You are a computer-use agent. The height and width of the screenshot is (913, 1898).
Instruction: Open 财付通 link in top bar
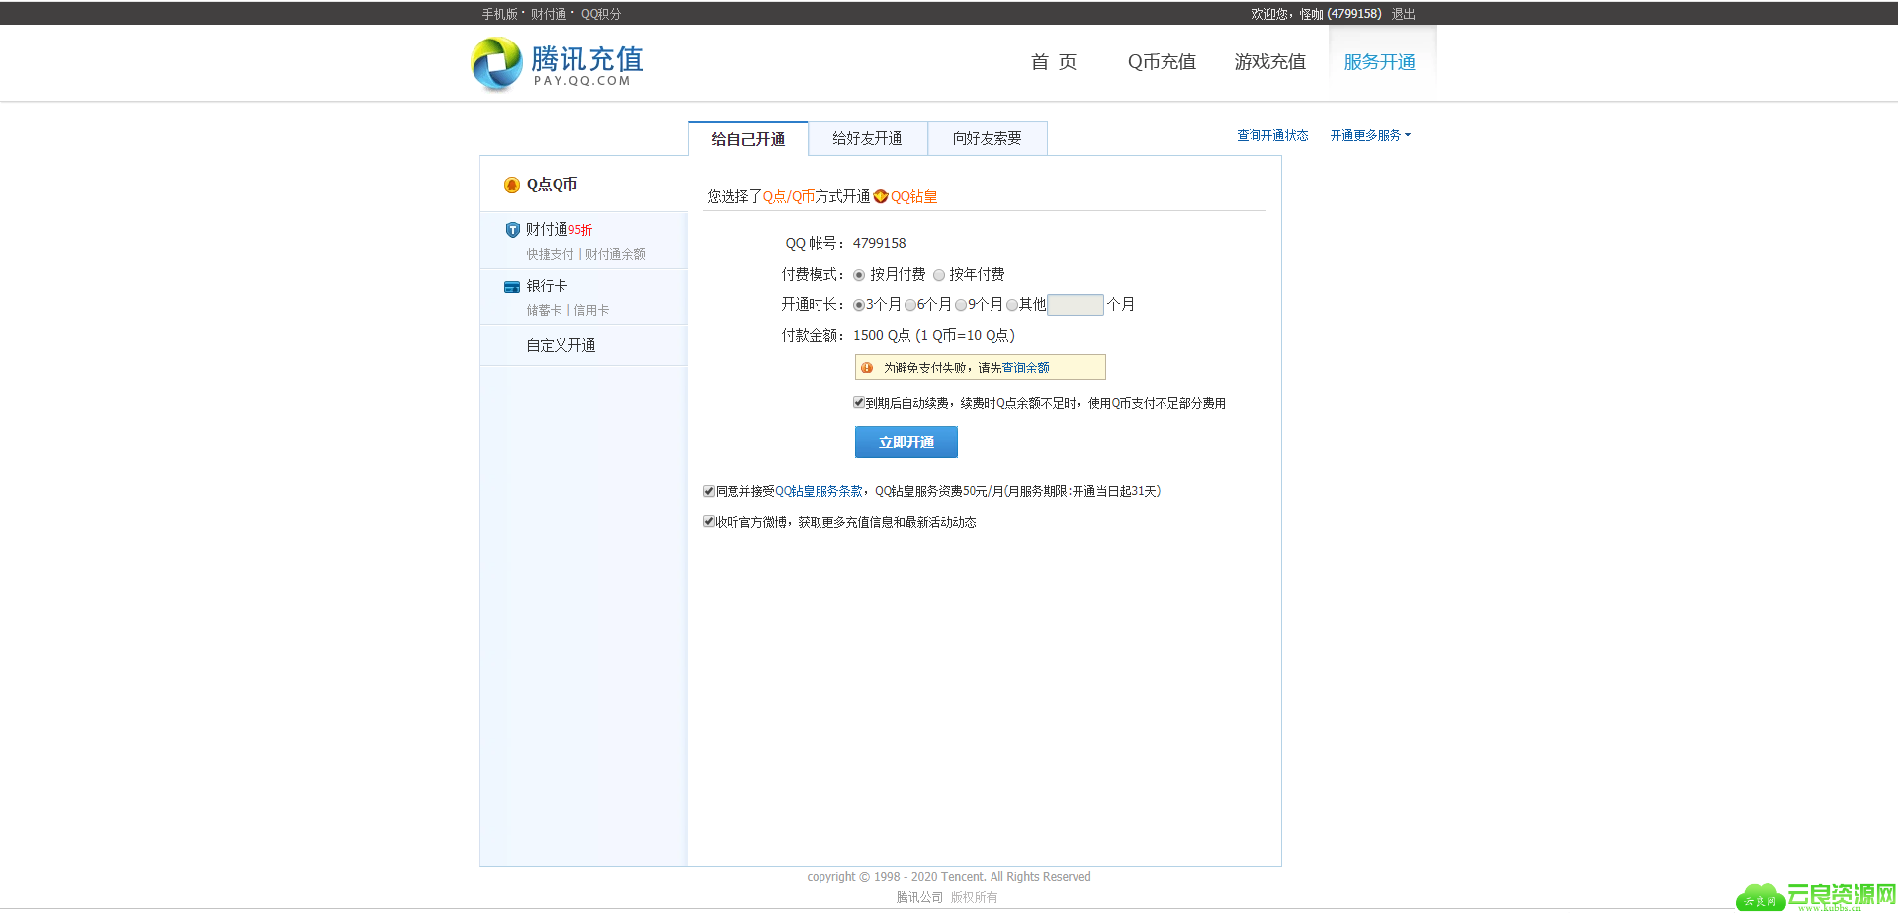(x=549, y=14)
